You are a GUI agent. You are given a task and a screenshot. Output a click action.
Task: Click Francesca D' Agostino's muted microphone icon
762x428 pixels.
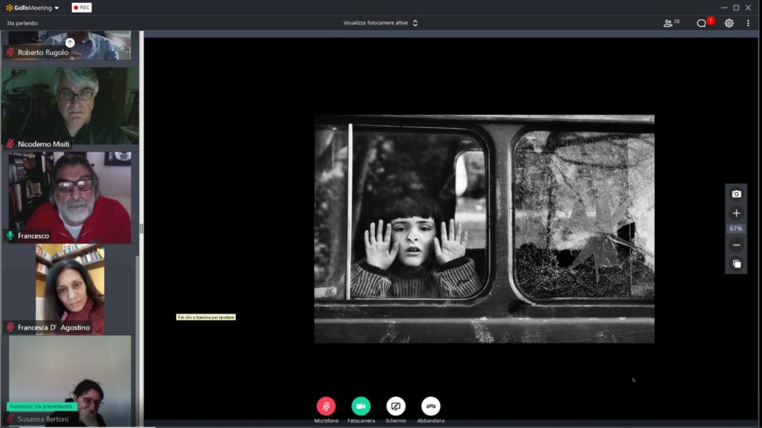(x=10, y=327)
